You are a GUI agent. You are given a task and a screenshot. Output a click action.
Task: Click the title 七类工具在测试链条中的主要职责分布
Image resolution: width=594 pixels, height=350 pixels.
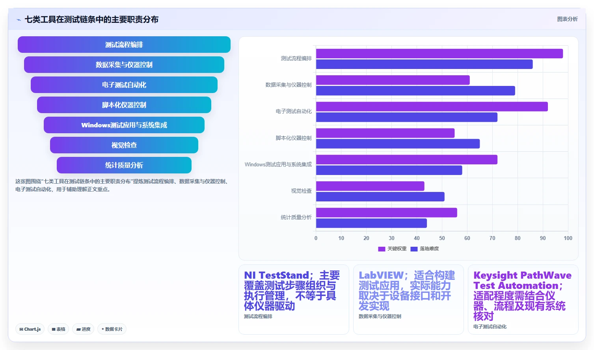pos(91,19)
